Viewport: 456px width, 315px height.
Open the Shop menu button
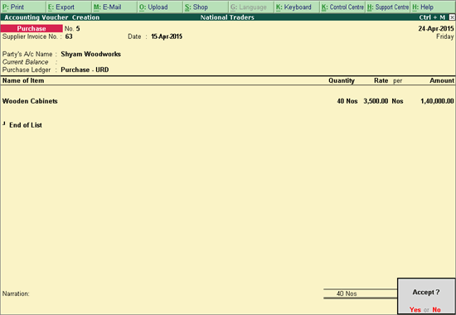coord(206,7)
